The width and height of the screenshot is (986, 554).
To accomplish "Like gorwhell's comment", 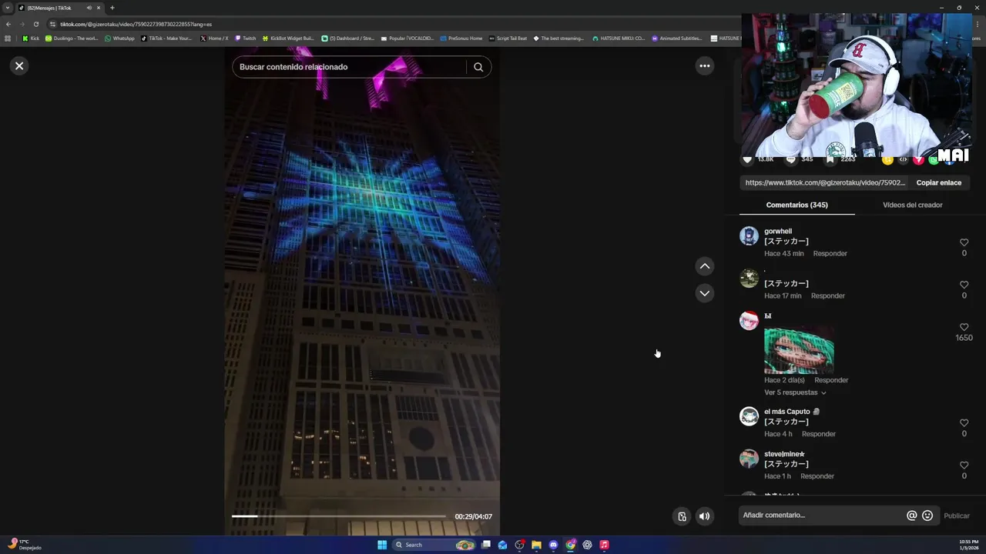I will pyautogui.click(x=964, y=242).
